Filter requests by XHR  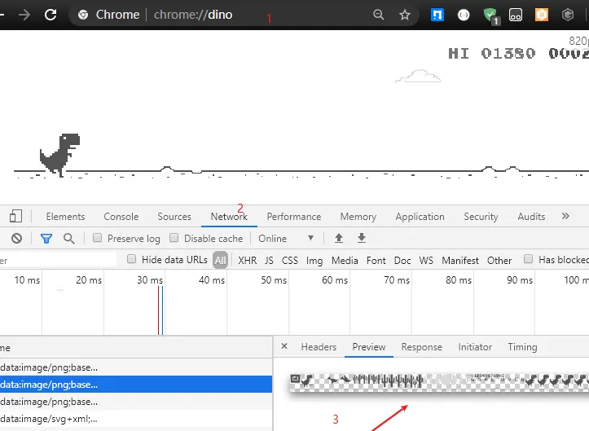247,261
